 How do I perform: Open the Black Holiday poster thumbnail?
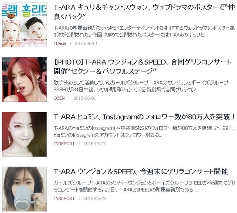(x=24, y=25)
